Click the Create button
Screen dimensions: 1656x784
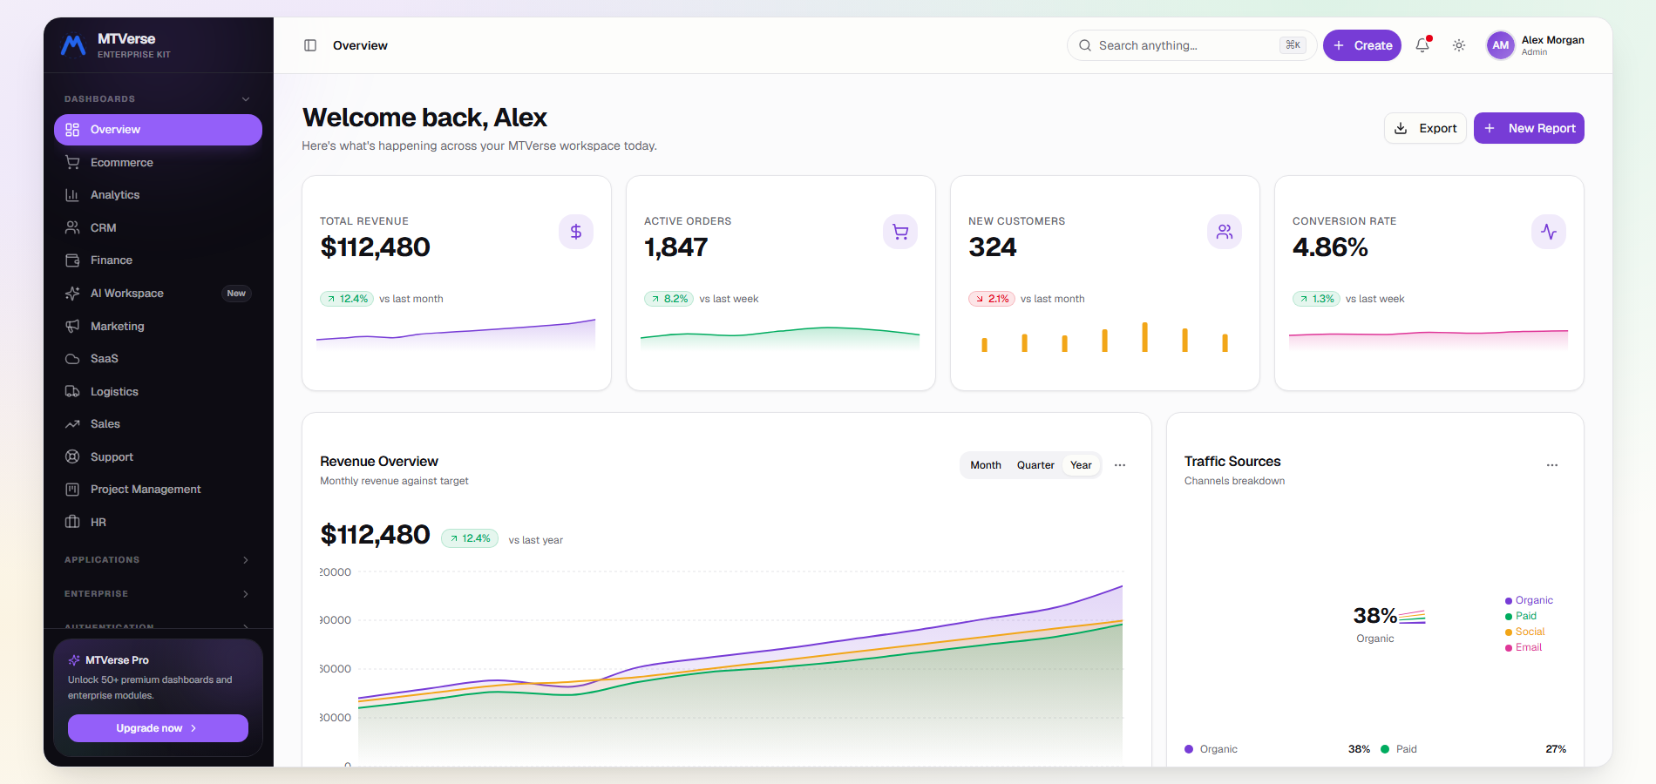click(x=1361, y=45)
